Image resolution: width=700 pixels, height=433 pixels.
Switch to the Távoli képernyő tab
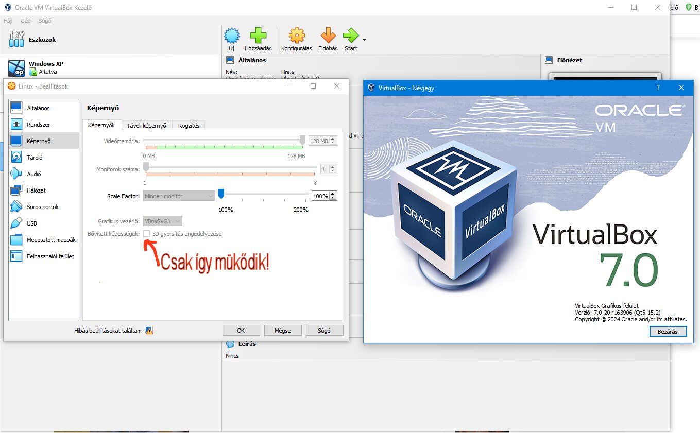coord(146,125)
